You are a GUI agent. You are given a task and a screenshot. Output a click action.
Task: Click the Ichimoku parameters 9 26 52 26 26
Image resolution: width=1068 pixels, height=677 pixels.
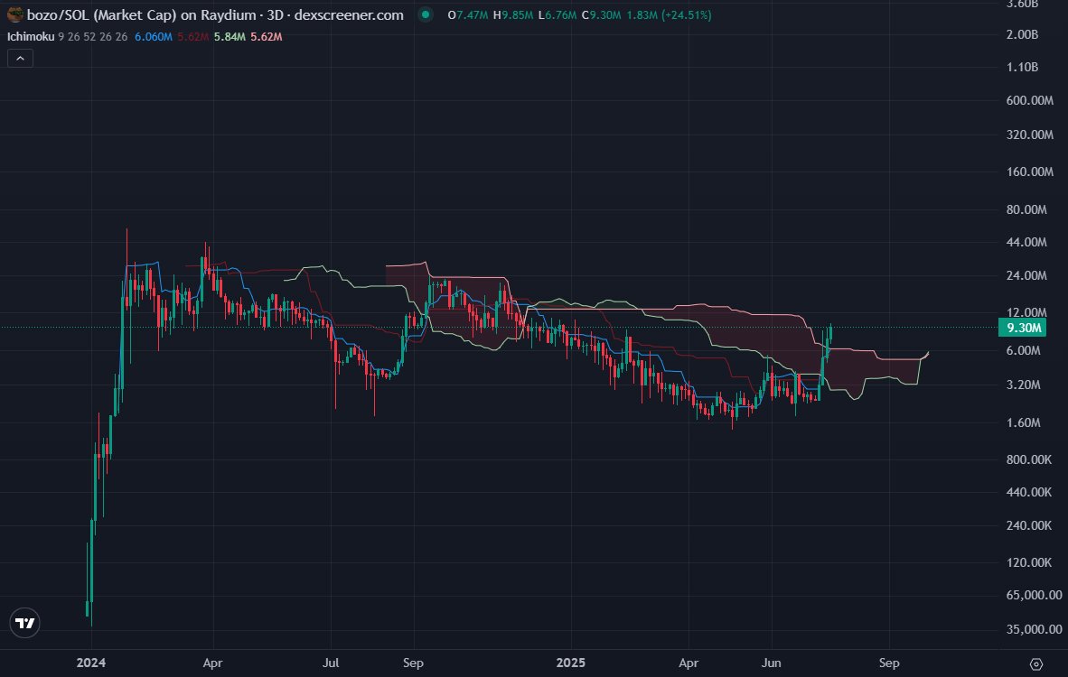click(x=93, y=37)
